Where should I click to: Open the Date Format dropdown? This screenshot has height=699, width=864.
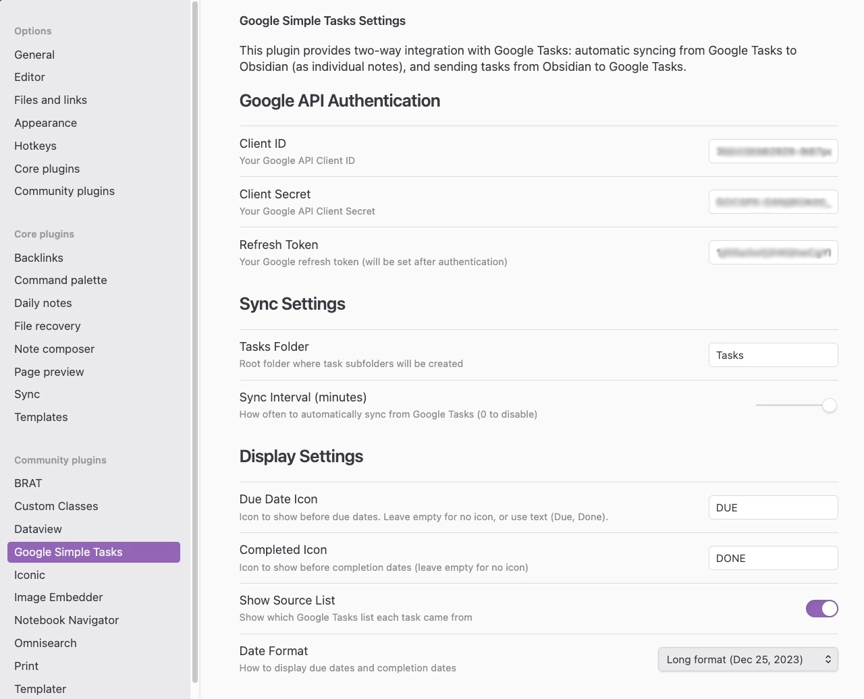pos(748,659)
